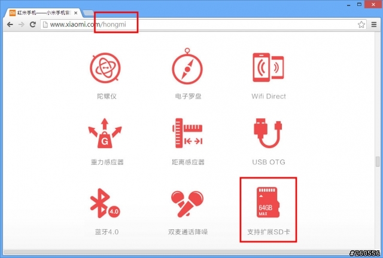Click the horizontal scrollbar at the bottom
The height and width of the screenshot is (258, 383).
click(189, 252)
